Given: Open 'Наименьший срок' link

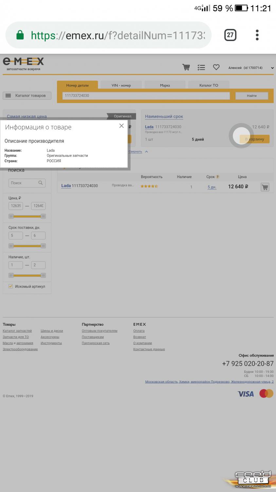Looking at the screenshot, I should [164, 116].
